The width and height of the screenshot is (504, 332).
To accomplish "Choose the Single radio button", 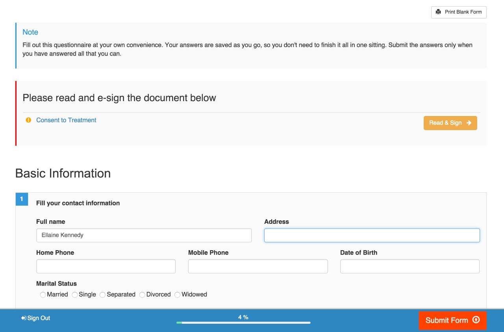I will click(74, 295).
